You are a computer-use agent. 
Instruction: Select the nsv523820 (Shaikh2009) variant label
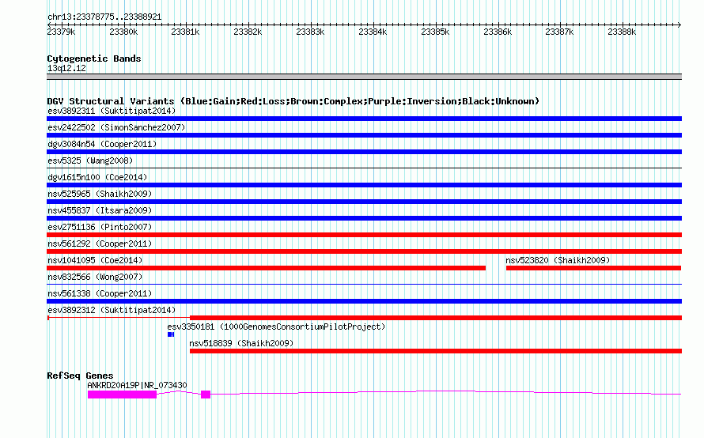558,260
